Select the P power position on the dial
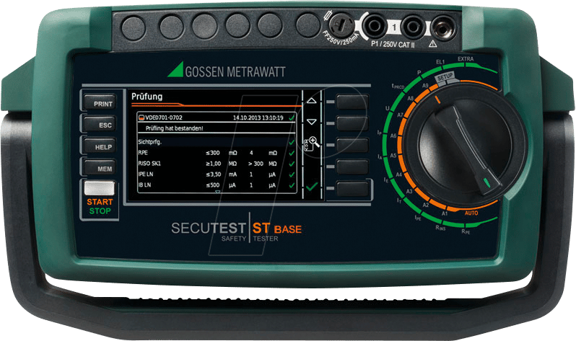Image resolution: width=576 pixels, height=341 pixels. pos(419,72)
